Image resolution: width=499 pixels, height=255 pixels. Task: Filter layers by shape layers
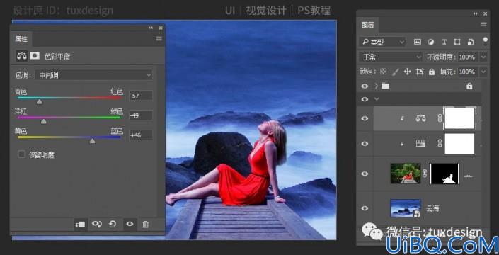pyautogui.click(x=457, y=42)
